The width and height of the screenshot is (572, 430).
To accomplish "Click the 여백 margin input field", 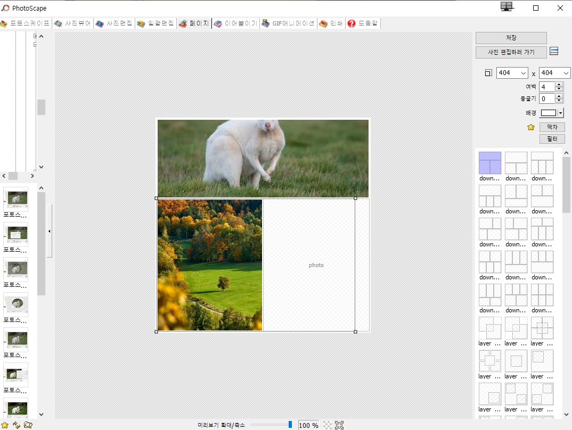I will (547, 87).
